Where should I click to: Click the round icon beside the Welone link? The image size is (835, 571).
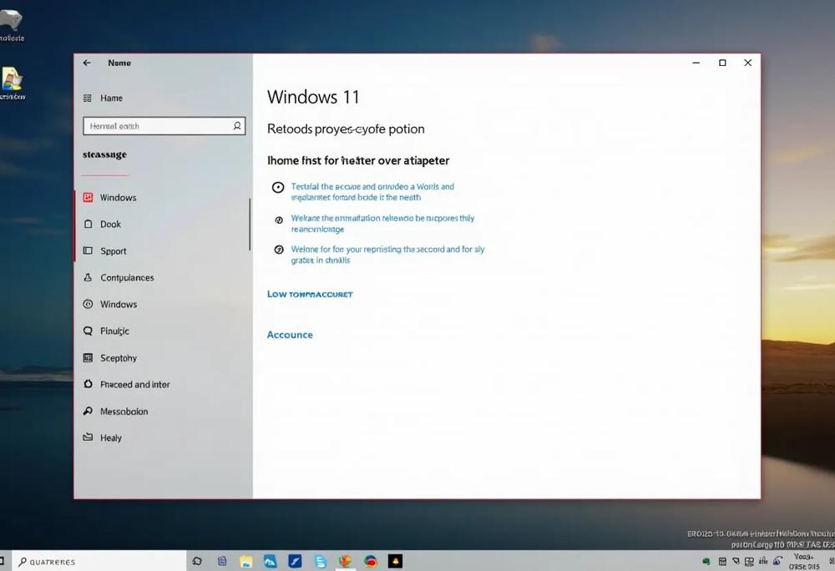279,250
